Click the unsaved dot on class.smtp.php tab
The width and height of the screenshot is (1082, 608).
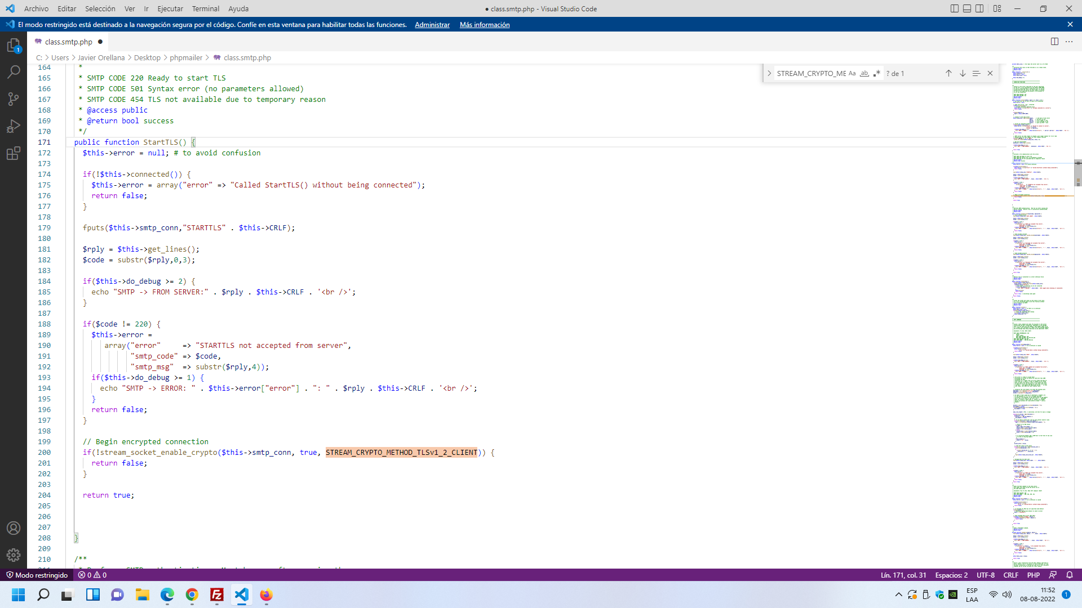pyautogui.click(x=100, y=42)
